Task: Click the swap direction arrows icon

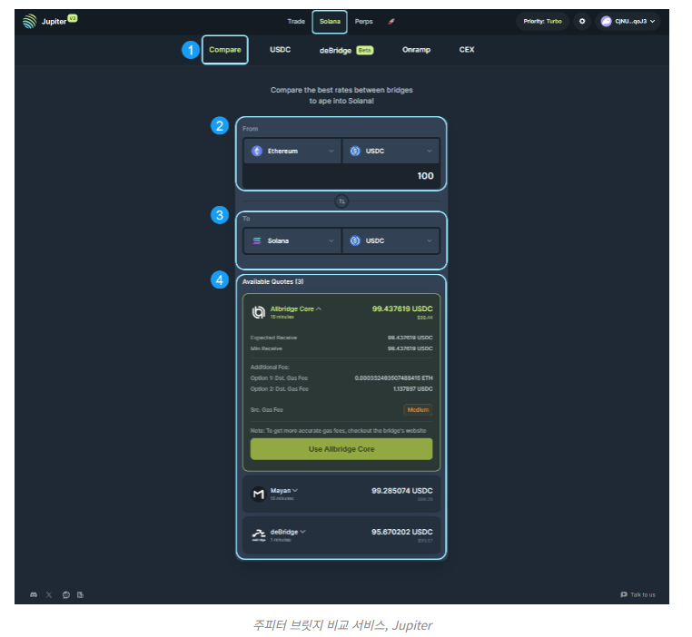Action: 341,201
